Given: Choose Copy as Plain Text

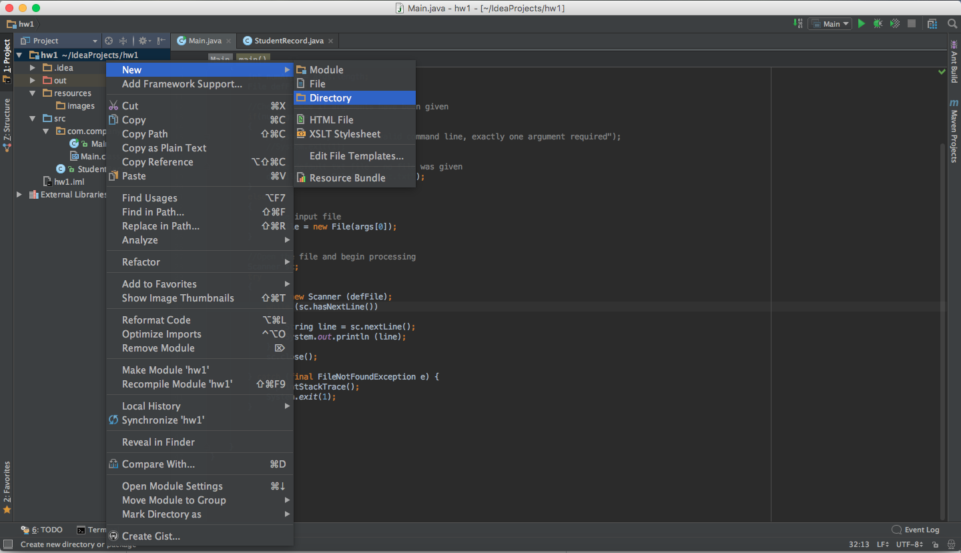Looking at the screenshot, I should pyautogui.click(x=200, y=148).
